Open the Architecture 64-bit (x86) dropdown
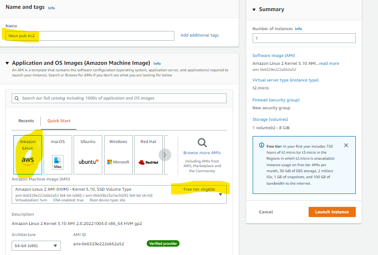Screen dimensions: 378x255 36,246
